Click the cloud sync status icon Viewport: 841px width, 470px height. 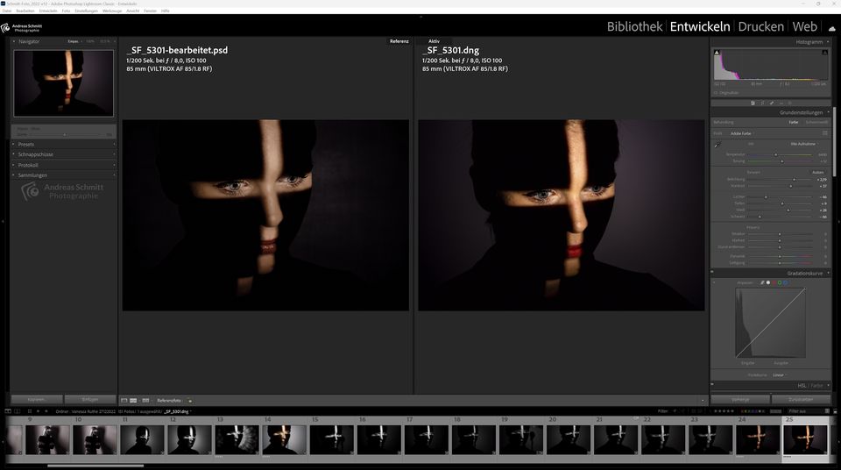point(832,28)
